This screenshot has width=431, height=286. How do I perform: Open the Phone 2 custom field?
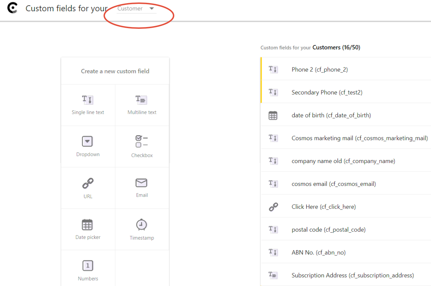pos(319,70)
